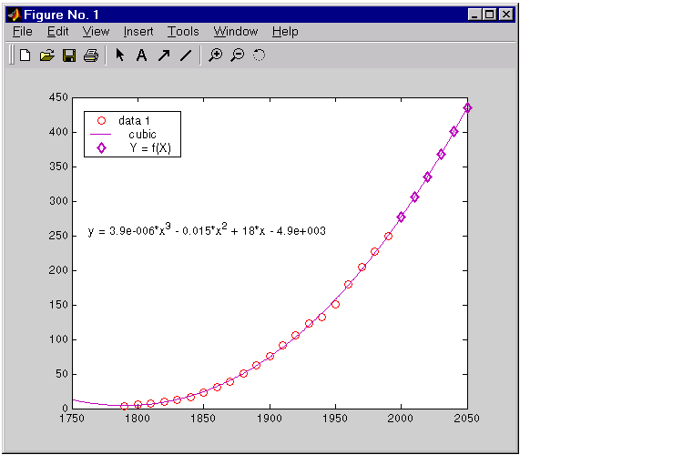Save the figure using the floppy disk icon

tap(69, 56)
